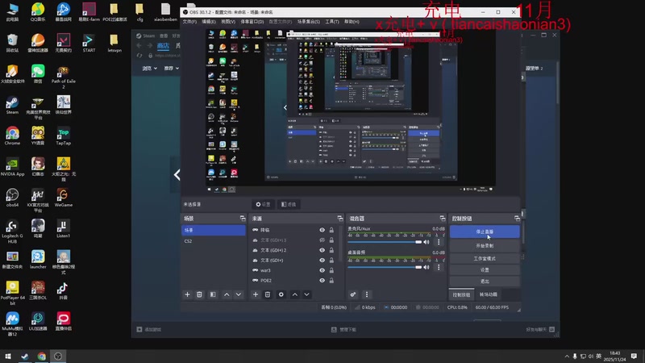Remove selected source with trash icon

(268, 294)
